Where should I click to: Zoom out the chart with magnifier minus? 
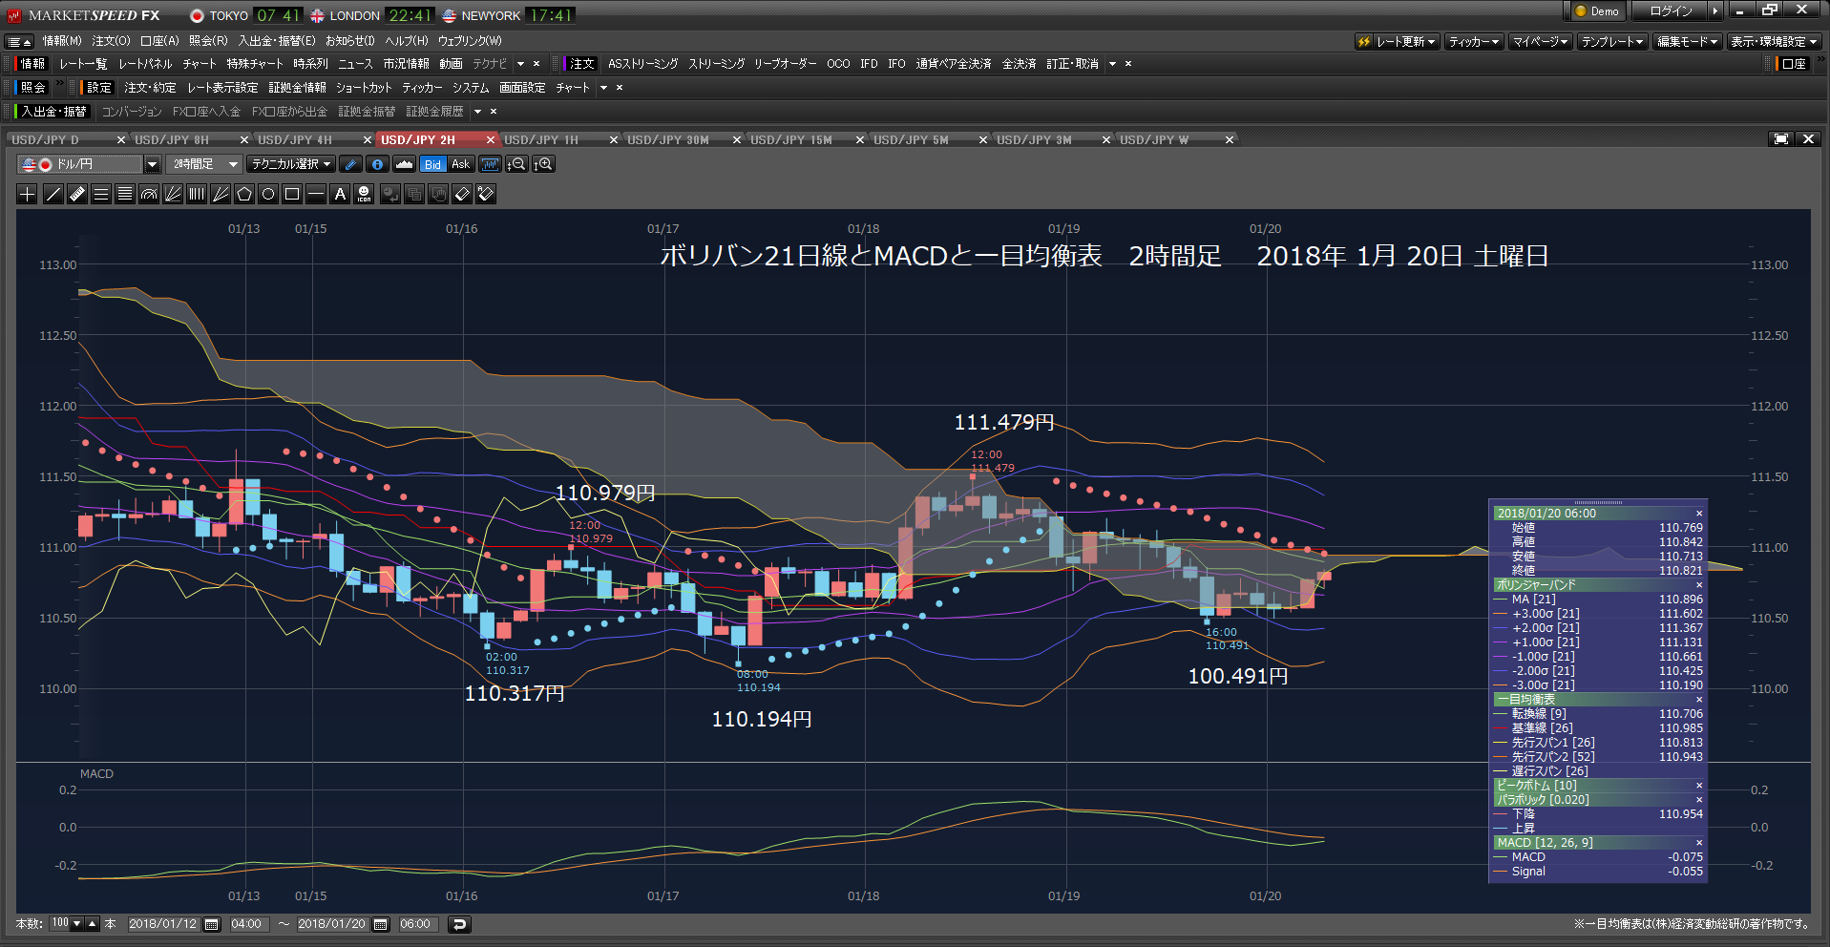point(516,164)
